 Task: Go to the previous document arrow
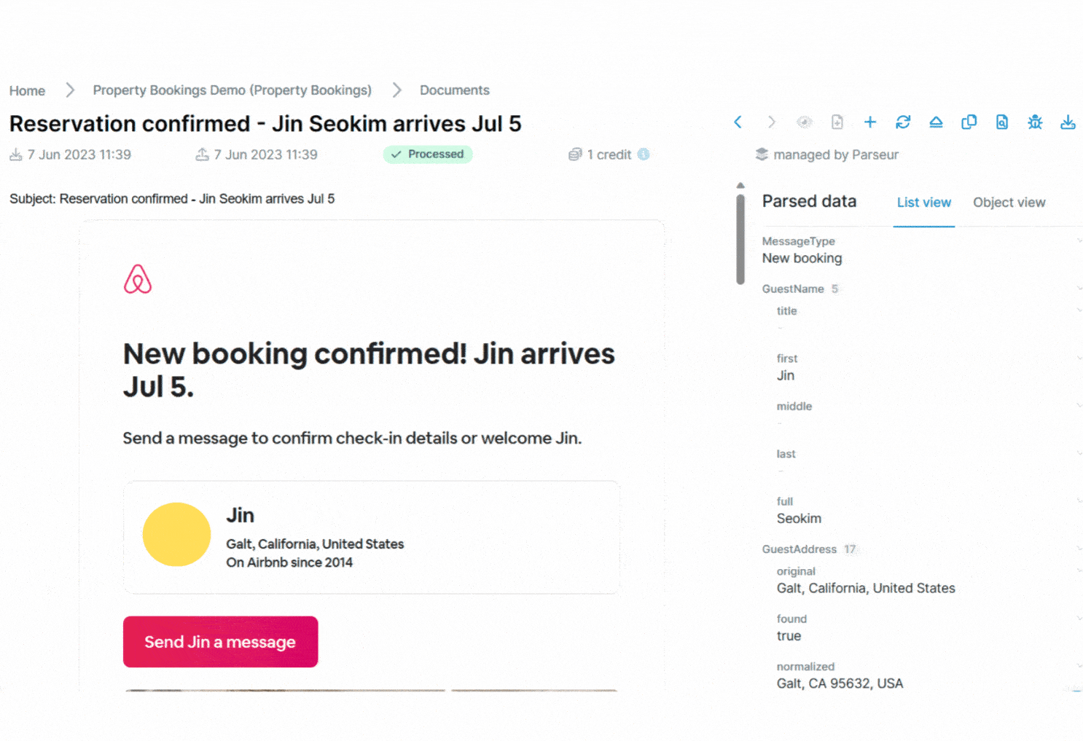pos(738,122)
